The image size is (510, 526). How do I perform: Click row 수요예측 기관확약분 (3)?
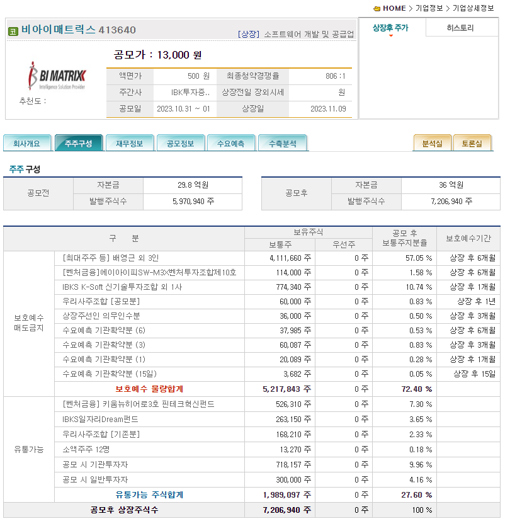tap(104, 345)
